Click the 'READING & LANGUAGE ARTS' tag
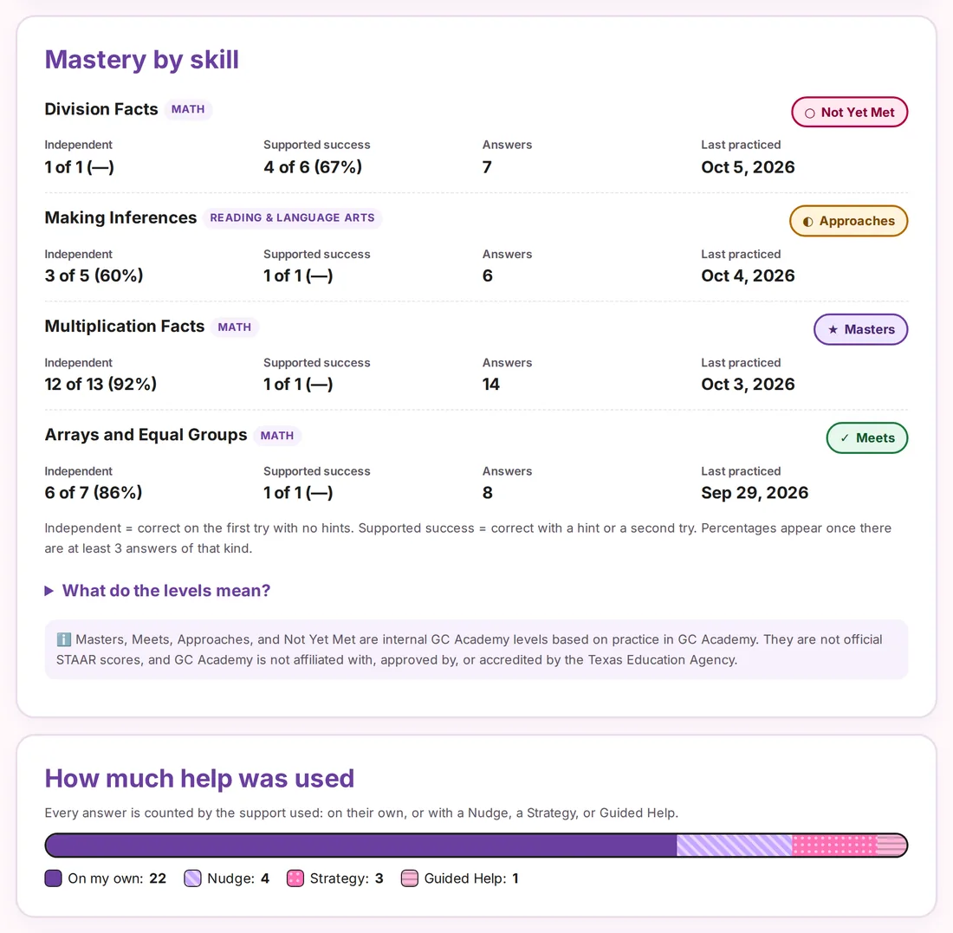 pos(292,217)
